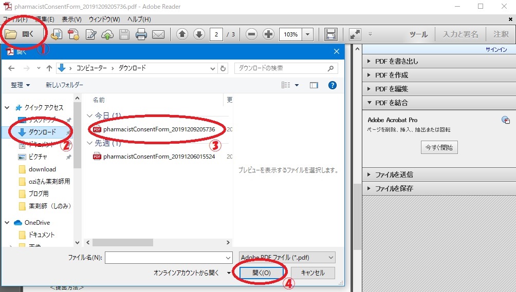Image resolution: width=516 pixels, height=292 pixels.
Task: Click the email envelope icon
Action: pos(158,34)
